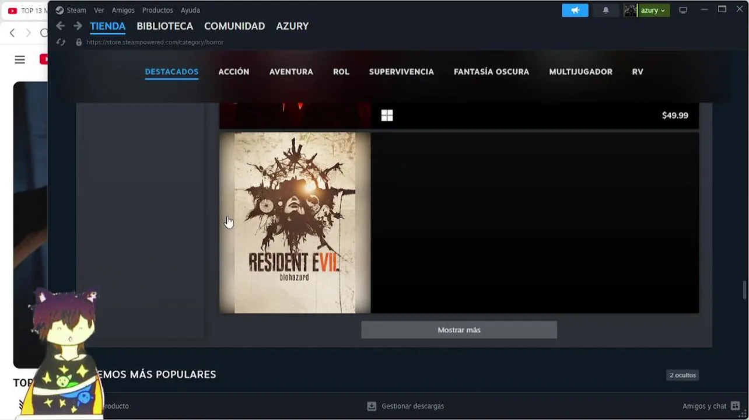749x420 pixels.
Task: Click the browser back arrow behind Steam
Action: tap(12, 33)
